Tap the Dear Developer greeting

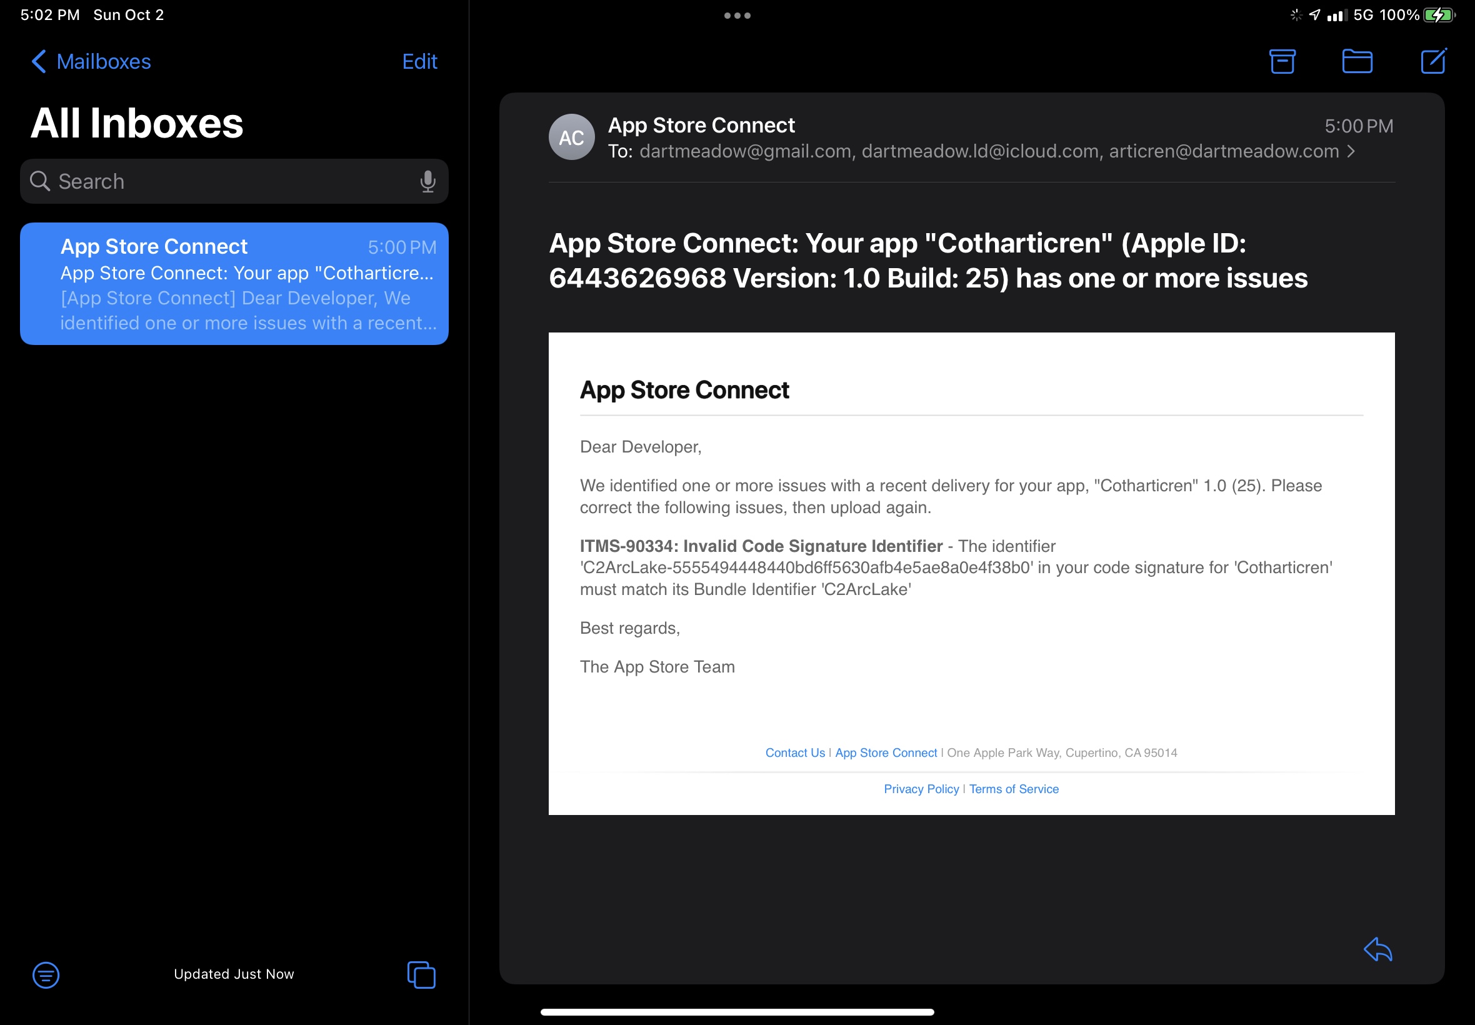click(640, 447)
